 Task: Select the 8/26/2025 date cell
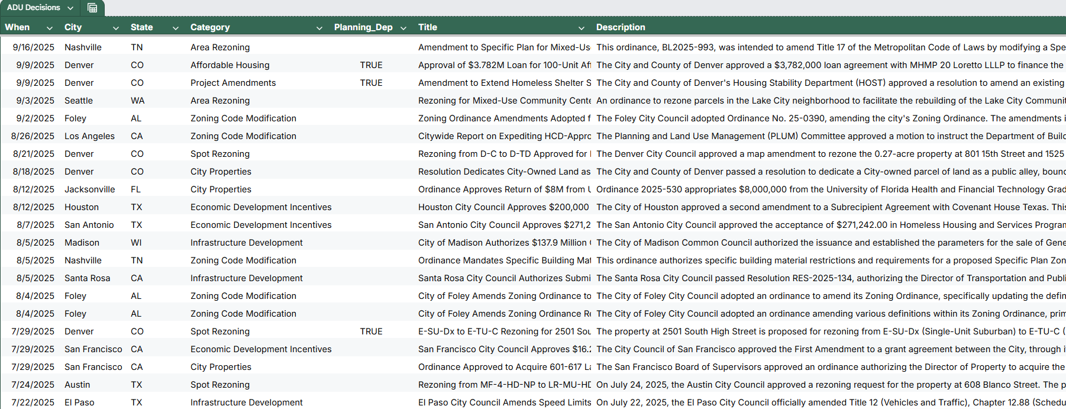33,136
